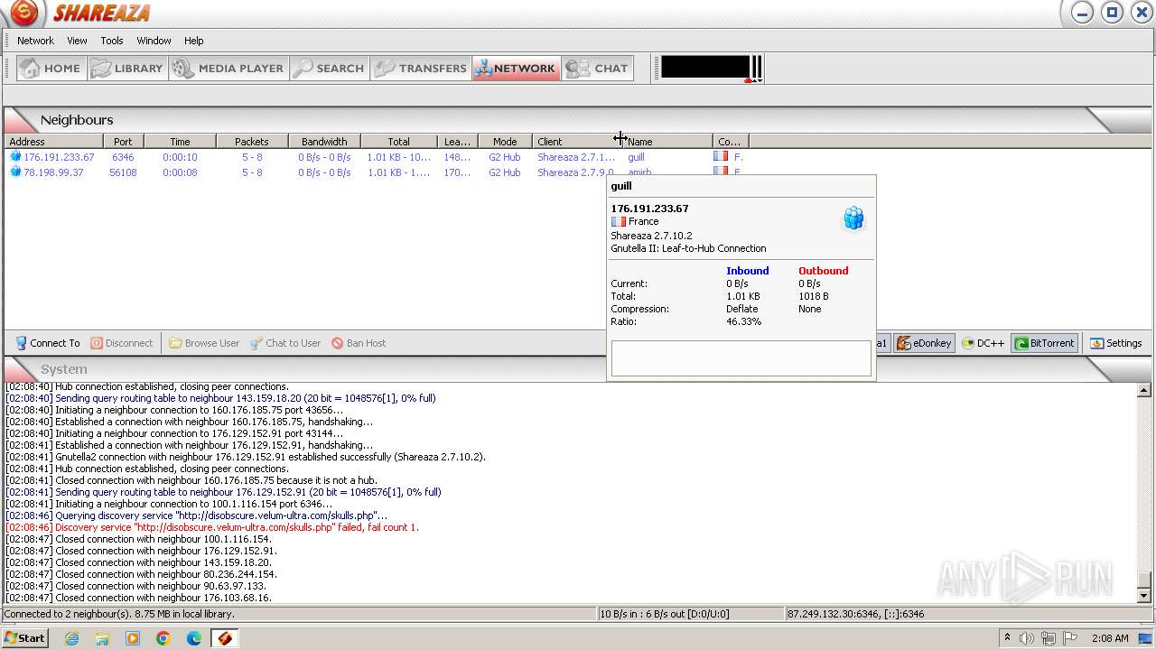Click the hub icon of 176.191.233.67

[x=15, y=157]
